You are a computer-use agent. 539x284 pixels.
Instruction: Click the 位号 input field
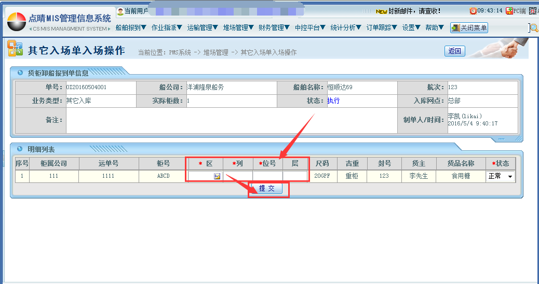click(x=268, y=176)
